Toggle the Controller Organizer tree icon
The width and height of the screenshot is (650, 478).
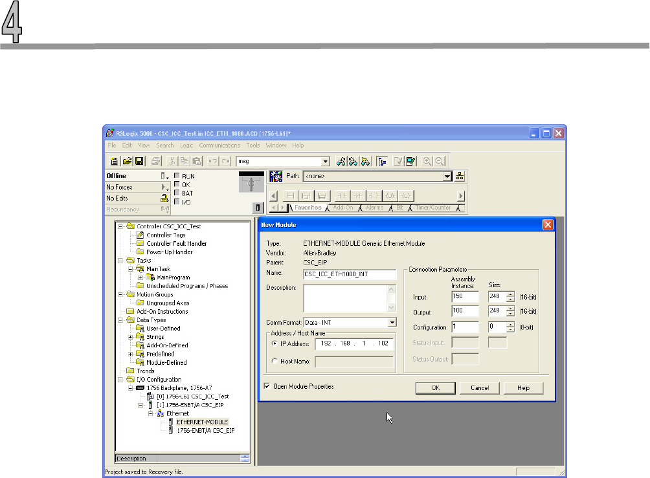(382, 162)
